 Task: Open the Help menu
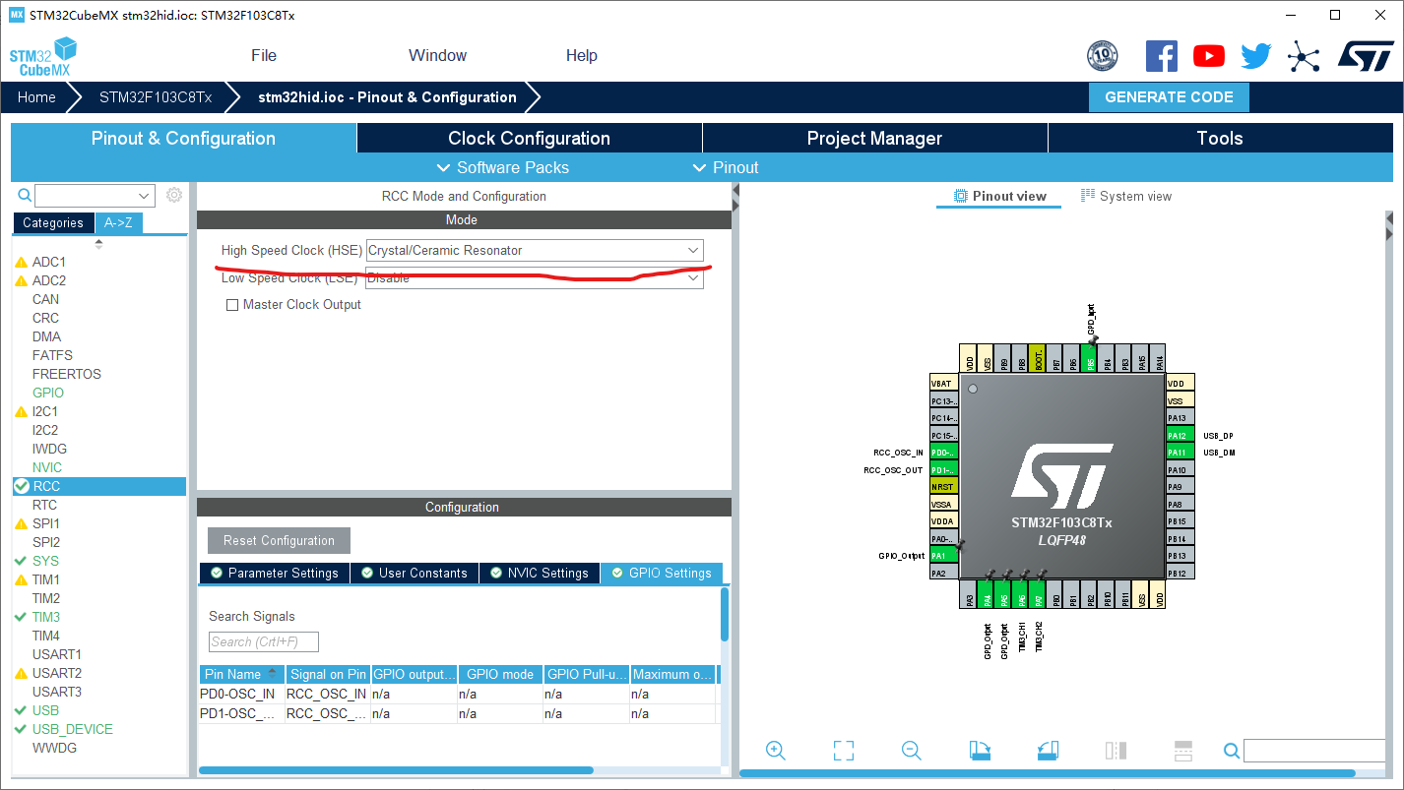(x=582, y=55)
